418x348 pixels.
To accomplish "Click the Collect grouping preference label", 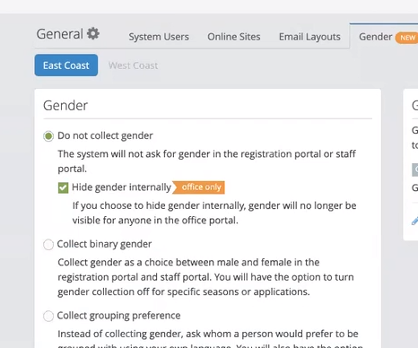I will coord(118,316).
